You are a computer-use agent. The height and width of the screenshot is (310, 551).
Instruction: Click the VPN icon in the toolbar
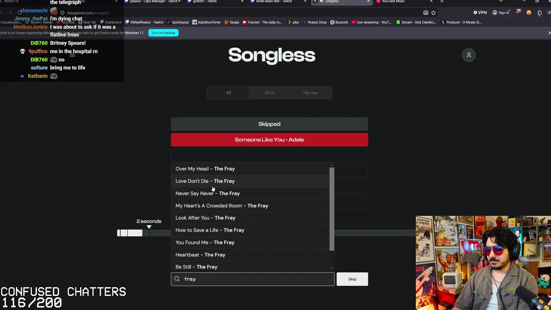480,13
